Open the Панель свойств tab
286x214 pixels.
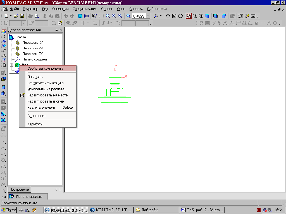pos(28,196)
